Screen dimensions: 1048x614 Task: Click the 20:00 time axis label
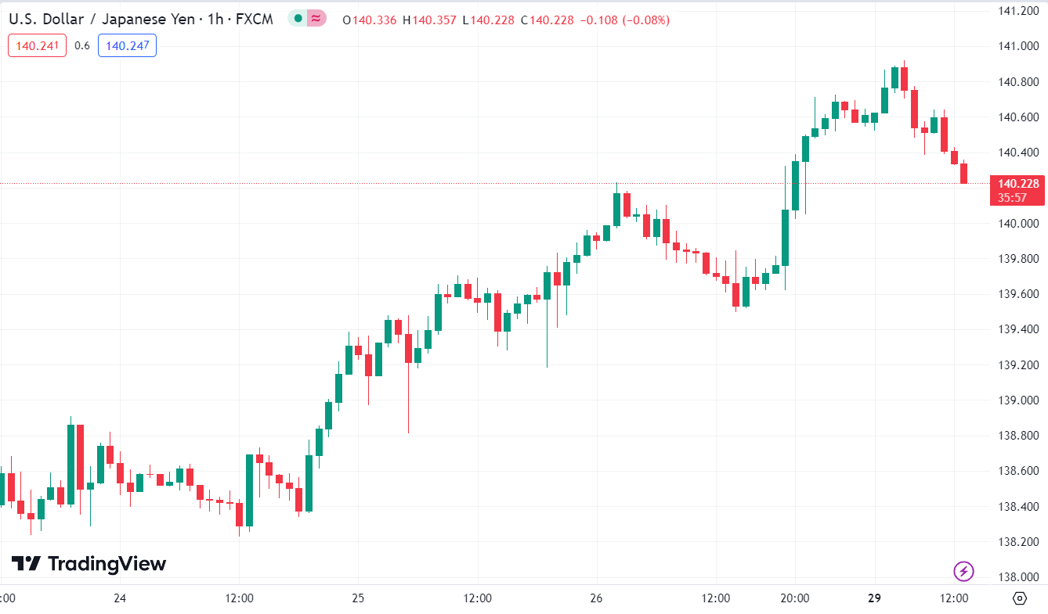(794, 598)
